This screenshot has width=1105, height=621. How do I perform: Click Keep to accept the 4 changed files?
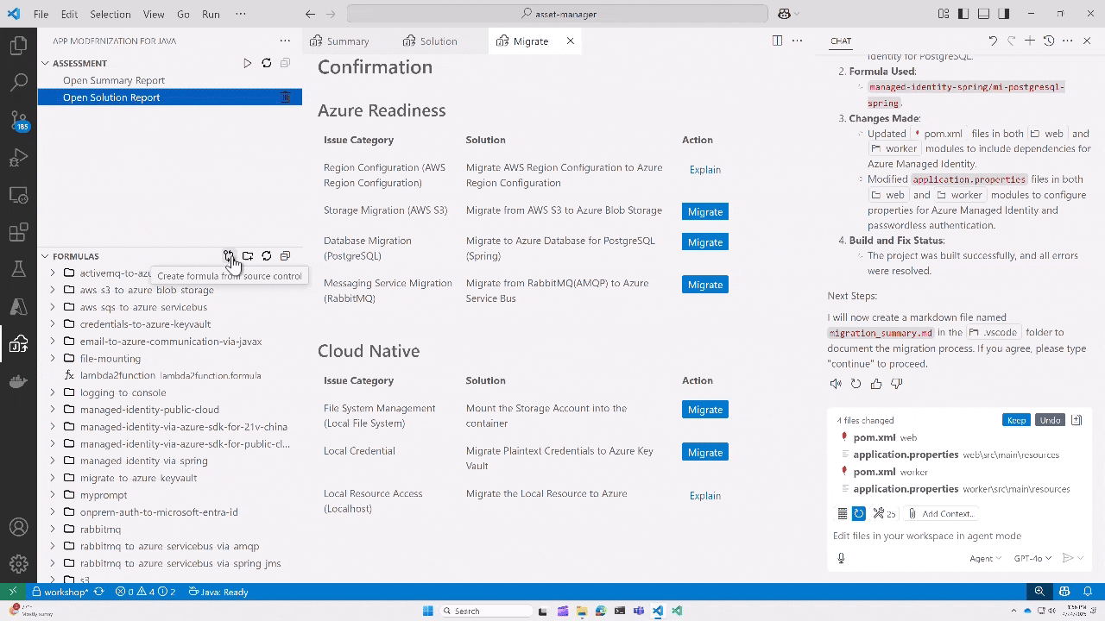point(1016,420)
